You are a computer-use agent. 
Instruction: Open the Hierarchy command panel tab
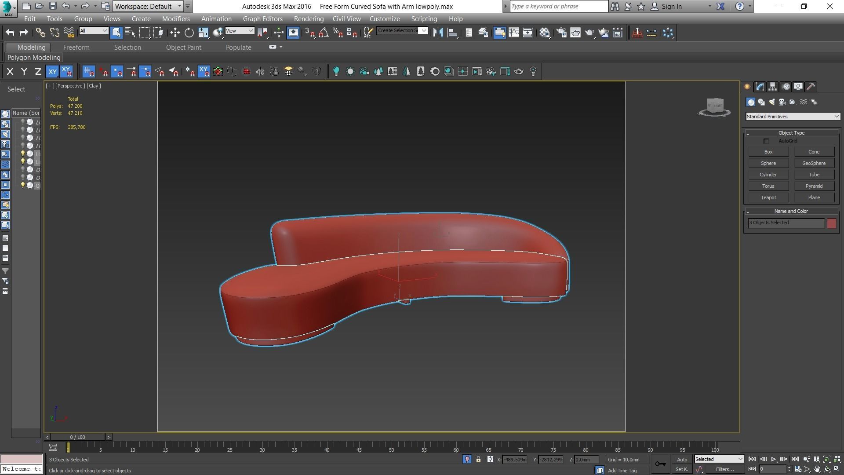(772, 87)
